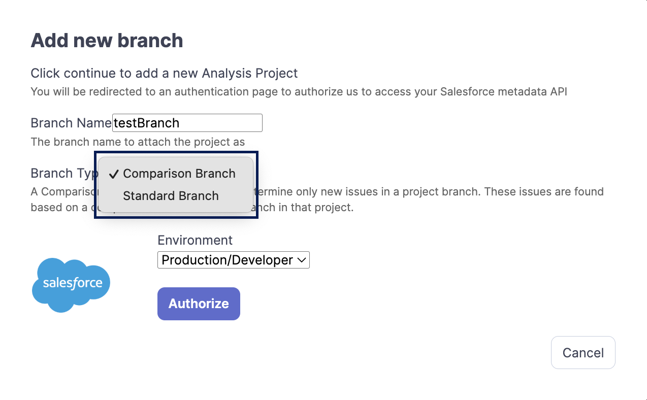Click the Environment dropdown chevron arrow
This screenshot has width=647, height=400.
[x=302, y=260]
